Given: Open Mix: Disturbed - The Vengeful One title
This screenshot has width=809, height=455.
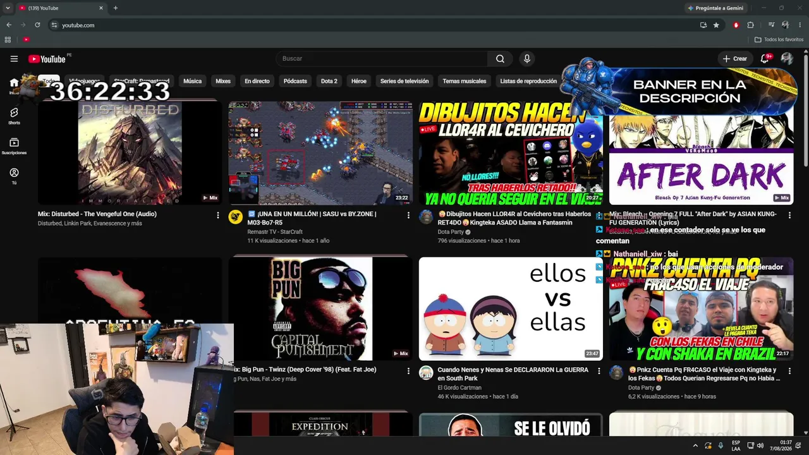Looking at the screenshot, I should (97, 214).
